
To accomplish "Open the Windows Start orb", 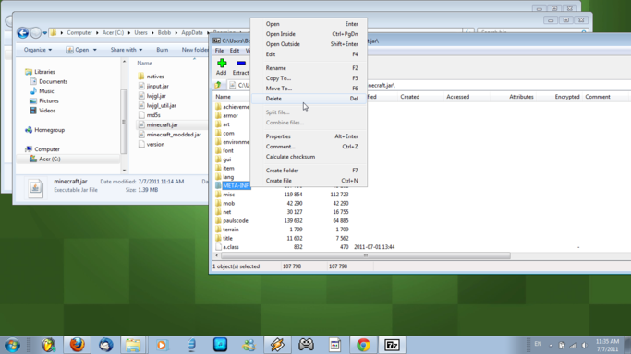I will (13, 345).
